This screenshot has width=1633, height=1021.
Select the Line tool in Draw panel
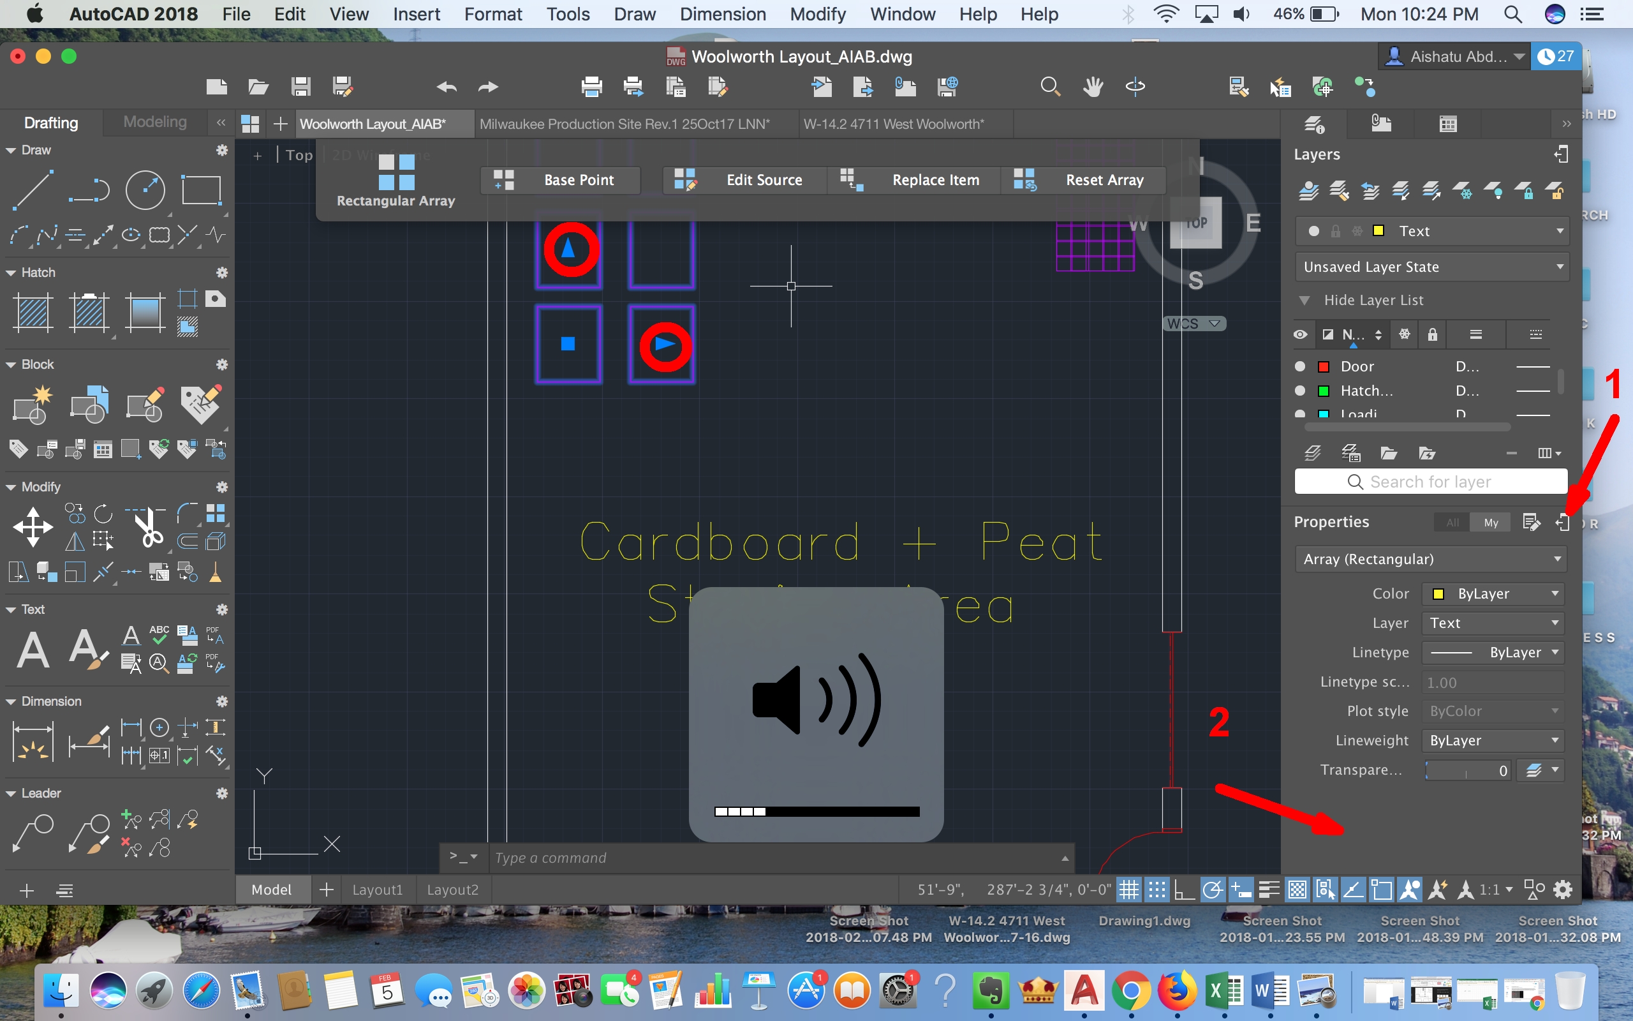[33, 190]
